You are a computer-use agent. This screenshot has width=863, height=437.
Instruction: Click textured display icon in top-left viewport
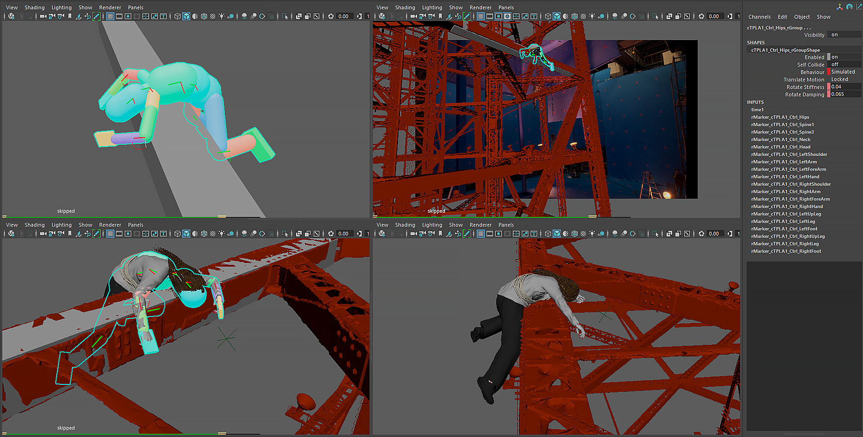pyautogui.click(x=213, y=16)
